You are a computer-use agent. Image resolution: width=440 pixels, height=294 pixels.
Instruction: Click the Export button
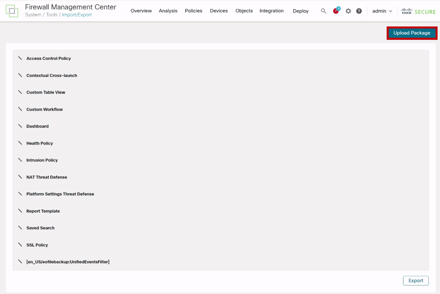point(416,281)
